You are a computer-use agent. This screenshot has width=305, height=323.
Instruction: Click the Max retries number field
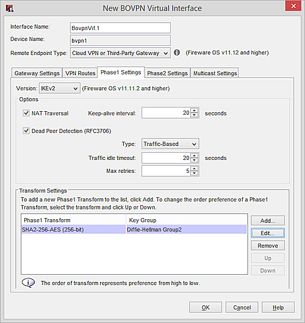click(x=167, y=171)
